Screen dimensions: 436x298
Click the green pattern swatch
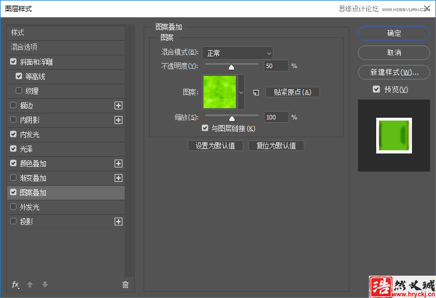(220, 92)
